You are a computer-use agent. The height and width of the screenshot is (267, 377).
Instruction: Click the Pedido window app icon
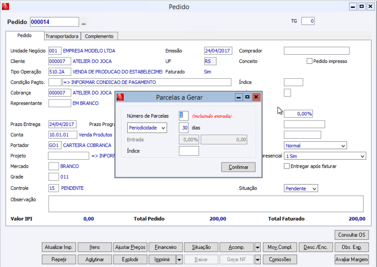pyautogui.click(x=5, y=6)
